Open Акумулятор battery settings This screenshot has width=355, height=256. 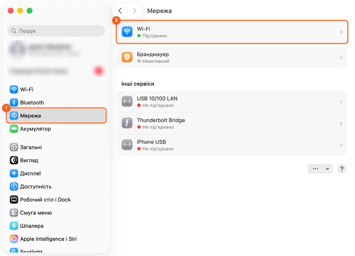pos(56,129)
